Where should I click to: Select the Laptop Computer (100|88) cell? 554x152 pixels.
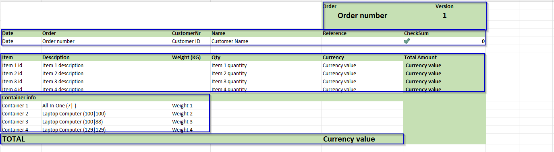[106, 121]
